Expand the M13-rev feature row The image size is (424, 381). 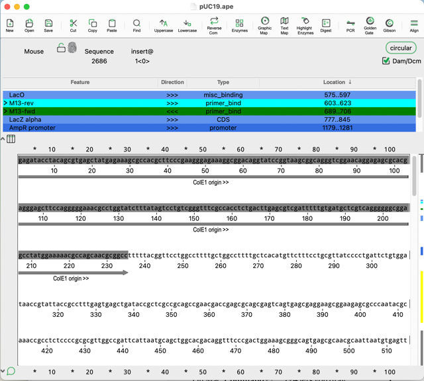tap(5, 103)
